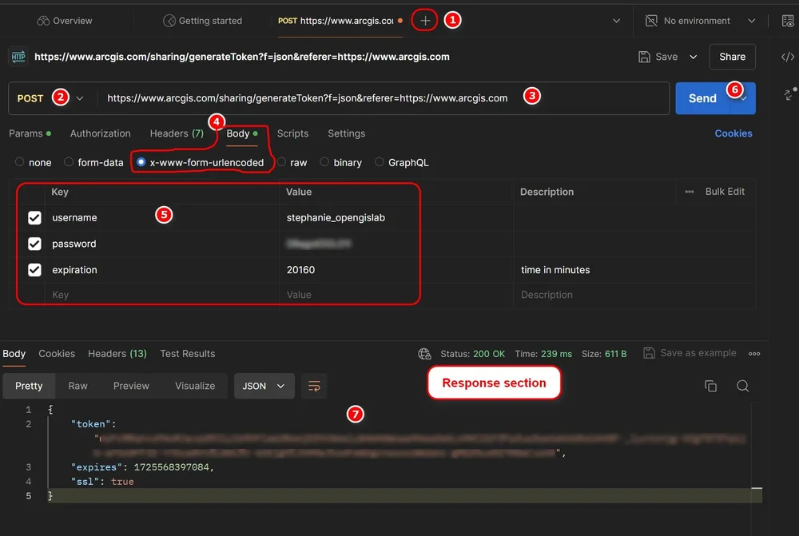Click the expand panel icon at right edge
Screen dimensions: 799x536
coord(789,93)
